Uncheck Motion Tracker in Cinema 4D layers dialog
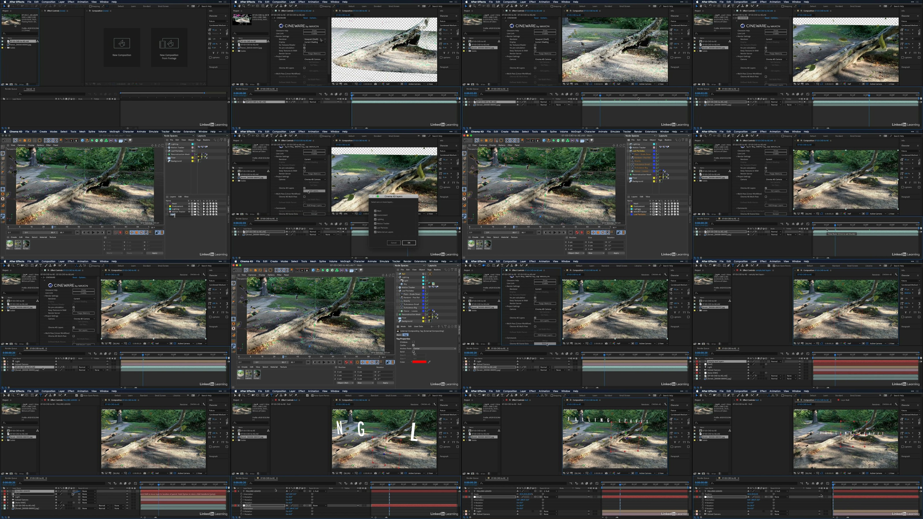The width and height of the screenshot is (923, 519). (x=375, y=223)
